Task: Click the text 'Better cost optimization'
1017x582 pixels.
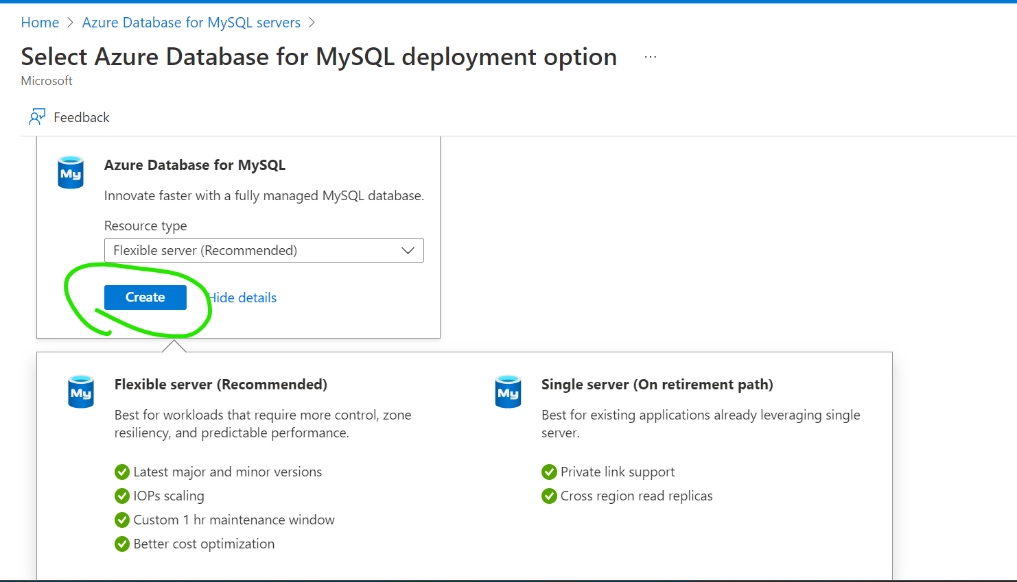Action: [204, 544]
